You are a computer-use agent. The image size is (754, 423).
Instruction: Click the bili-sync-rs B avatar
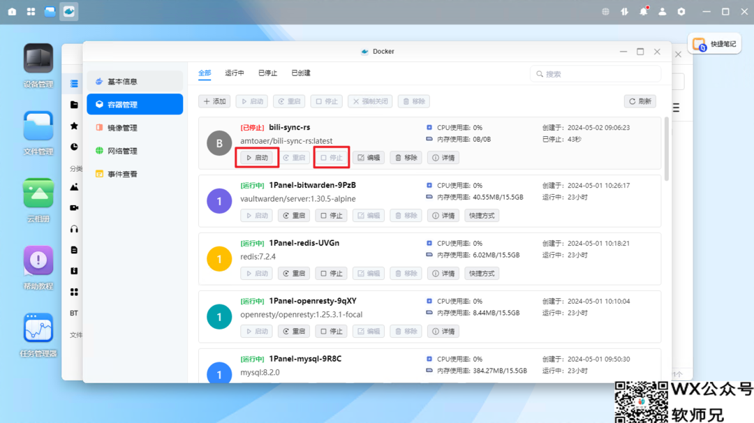219,143
